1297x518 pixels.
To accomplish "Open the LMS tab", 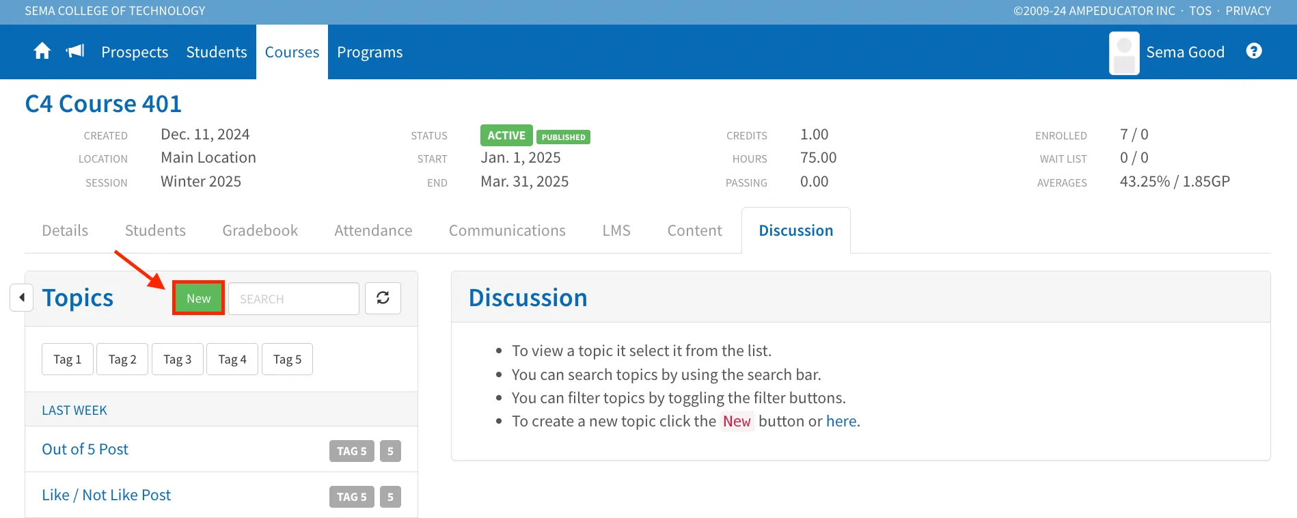I will click(616, 230).
